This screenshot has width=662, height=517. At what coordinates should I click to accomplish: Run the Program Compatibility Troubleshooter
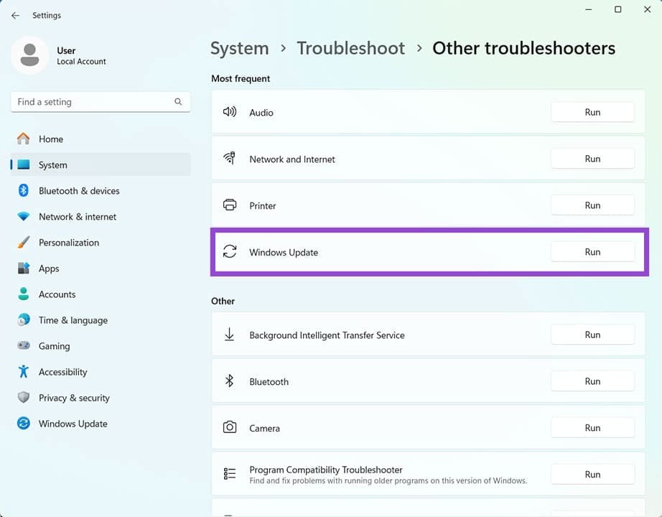coord(592,474)
